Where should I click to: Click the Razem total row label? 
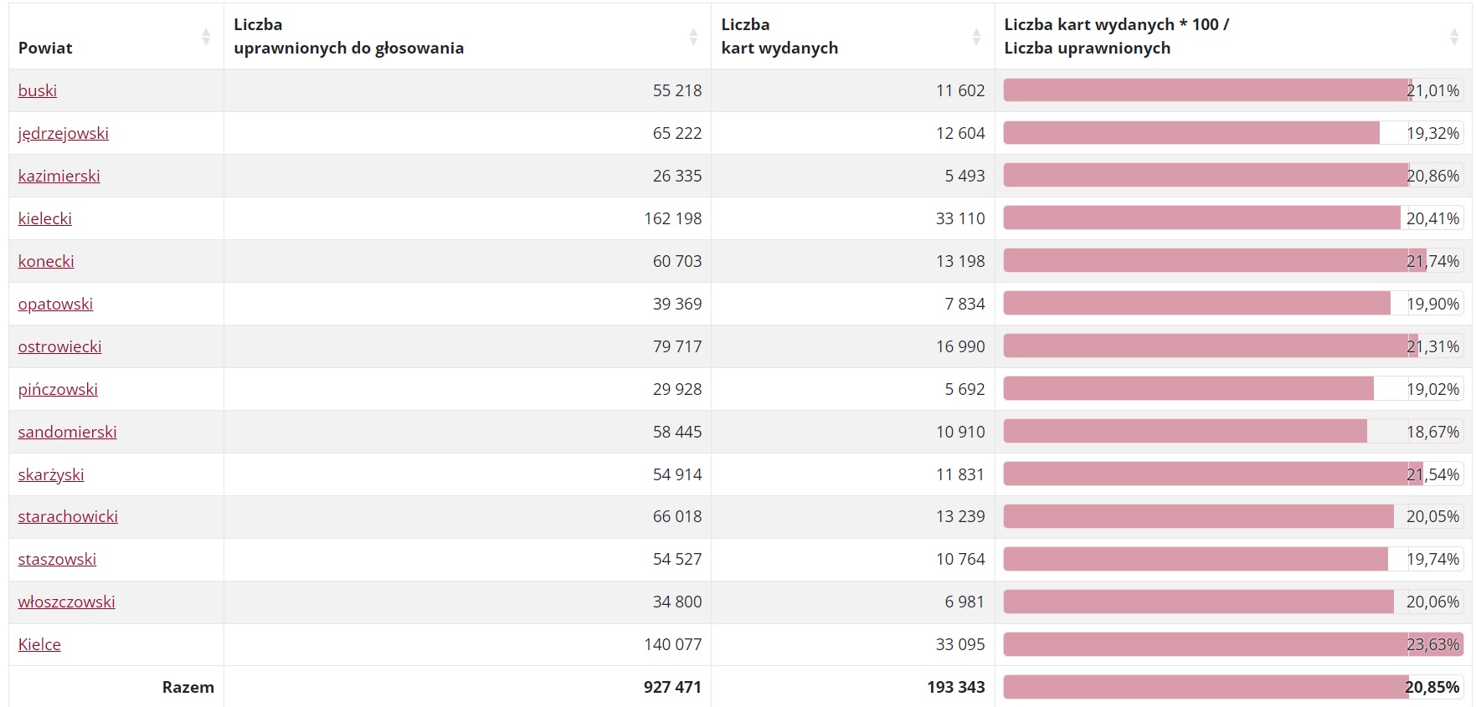(x=188, y=687)
